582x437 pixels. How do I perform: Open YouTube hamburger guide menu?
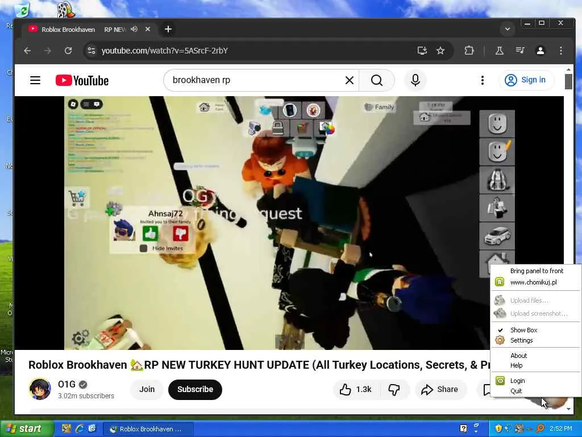(x=35, y=80)
